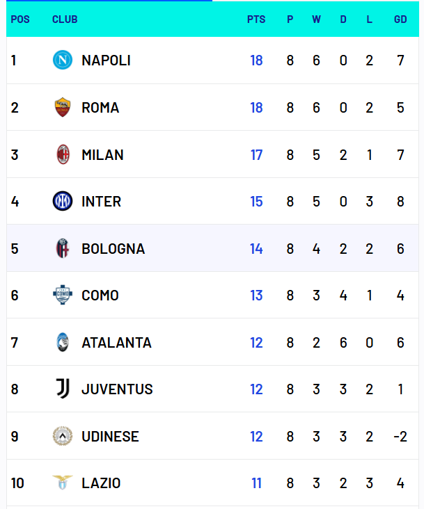Open the ATALANTA club name link
Screen dimensions: 424x509
(116, 343)
